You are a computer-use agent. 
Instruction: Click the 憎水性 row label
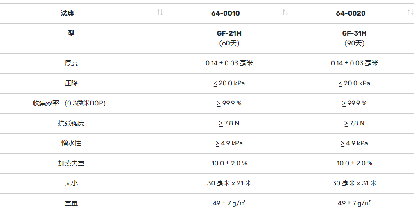click(71, 143)
